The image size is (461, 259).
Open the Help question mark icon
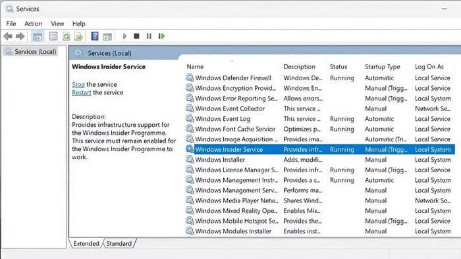95,36
